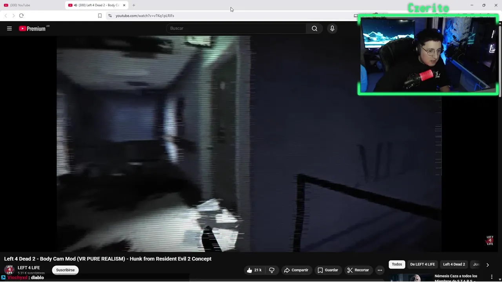This screenshot has height=282, width=502.
Task: Bookmark the page with the bookmark icon
Action: [x=100, y=16]
